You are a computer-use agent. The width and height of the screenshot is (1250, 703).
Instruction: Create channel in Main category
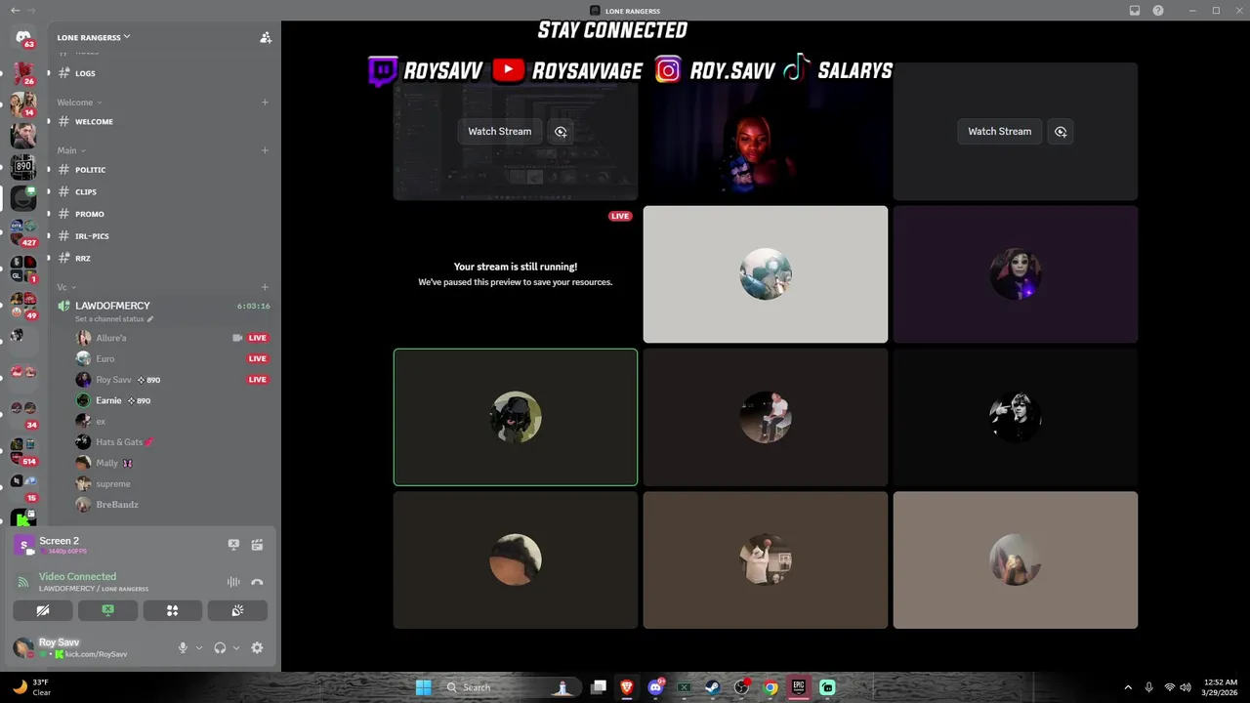pos(265,150)
